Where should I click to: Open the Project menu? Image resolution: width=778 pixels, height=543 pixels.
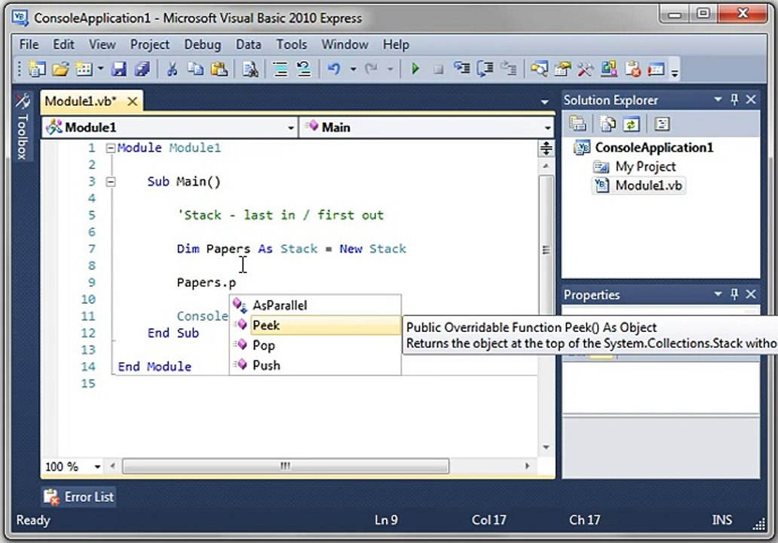point(150,44)
